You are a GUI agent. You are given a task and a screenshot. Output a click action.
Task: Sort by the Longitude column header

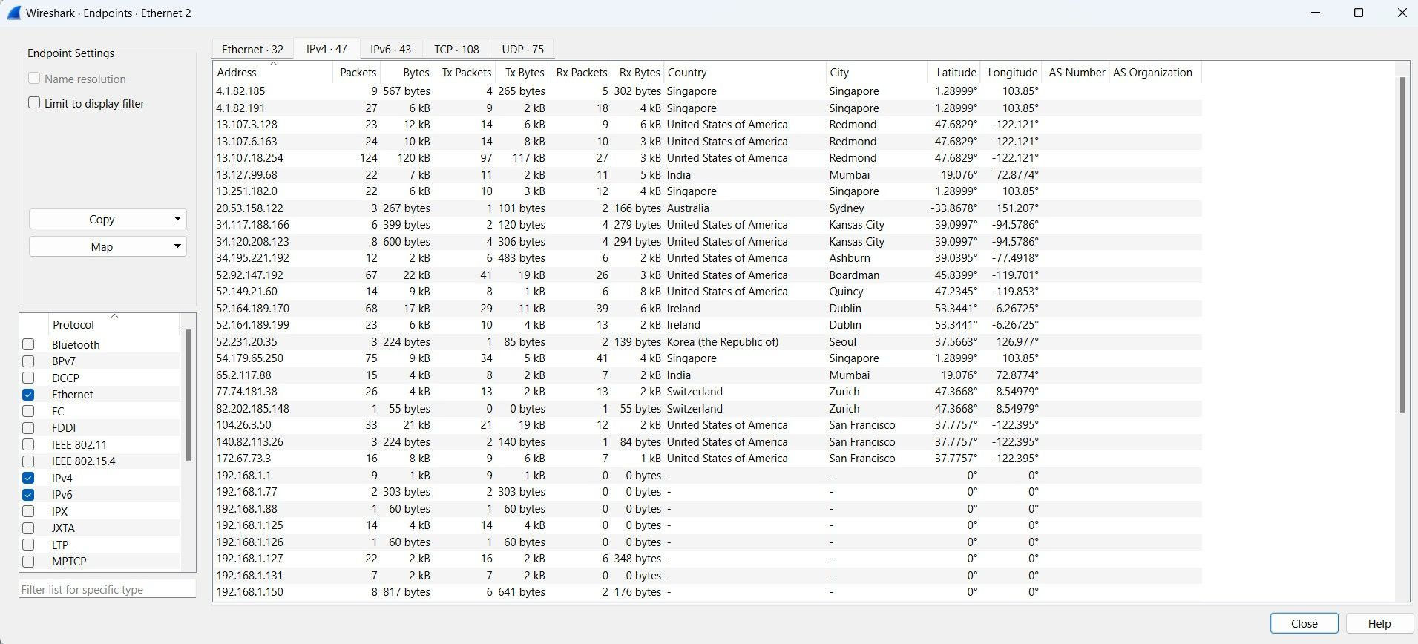[x=1011, y=72]
